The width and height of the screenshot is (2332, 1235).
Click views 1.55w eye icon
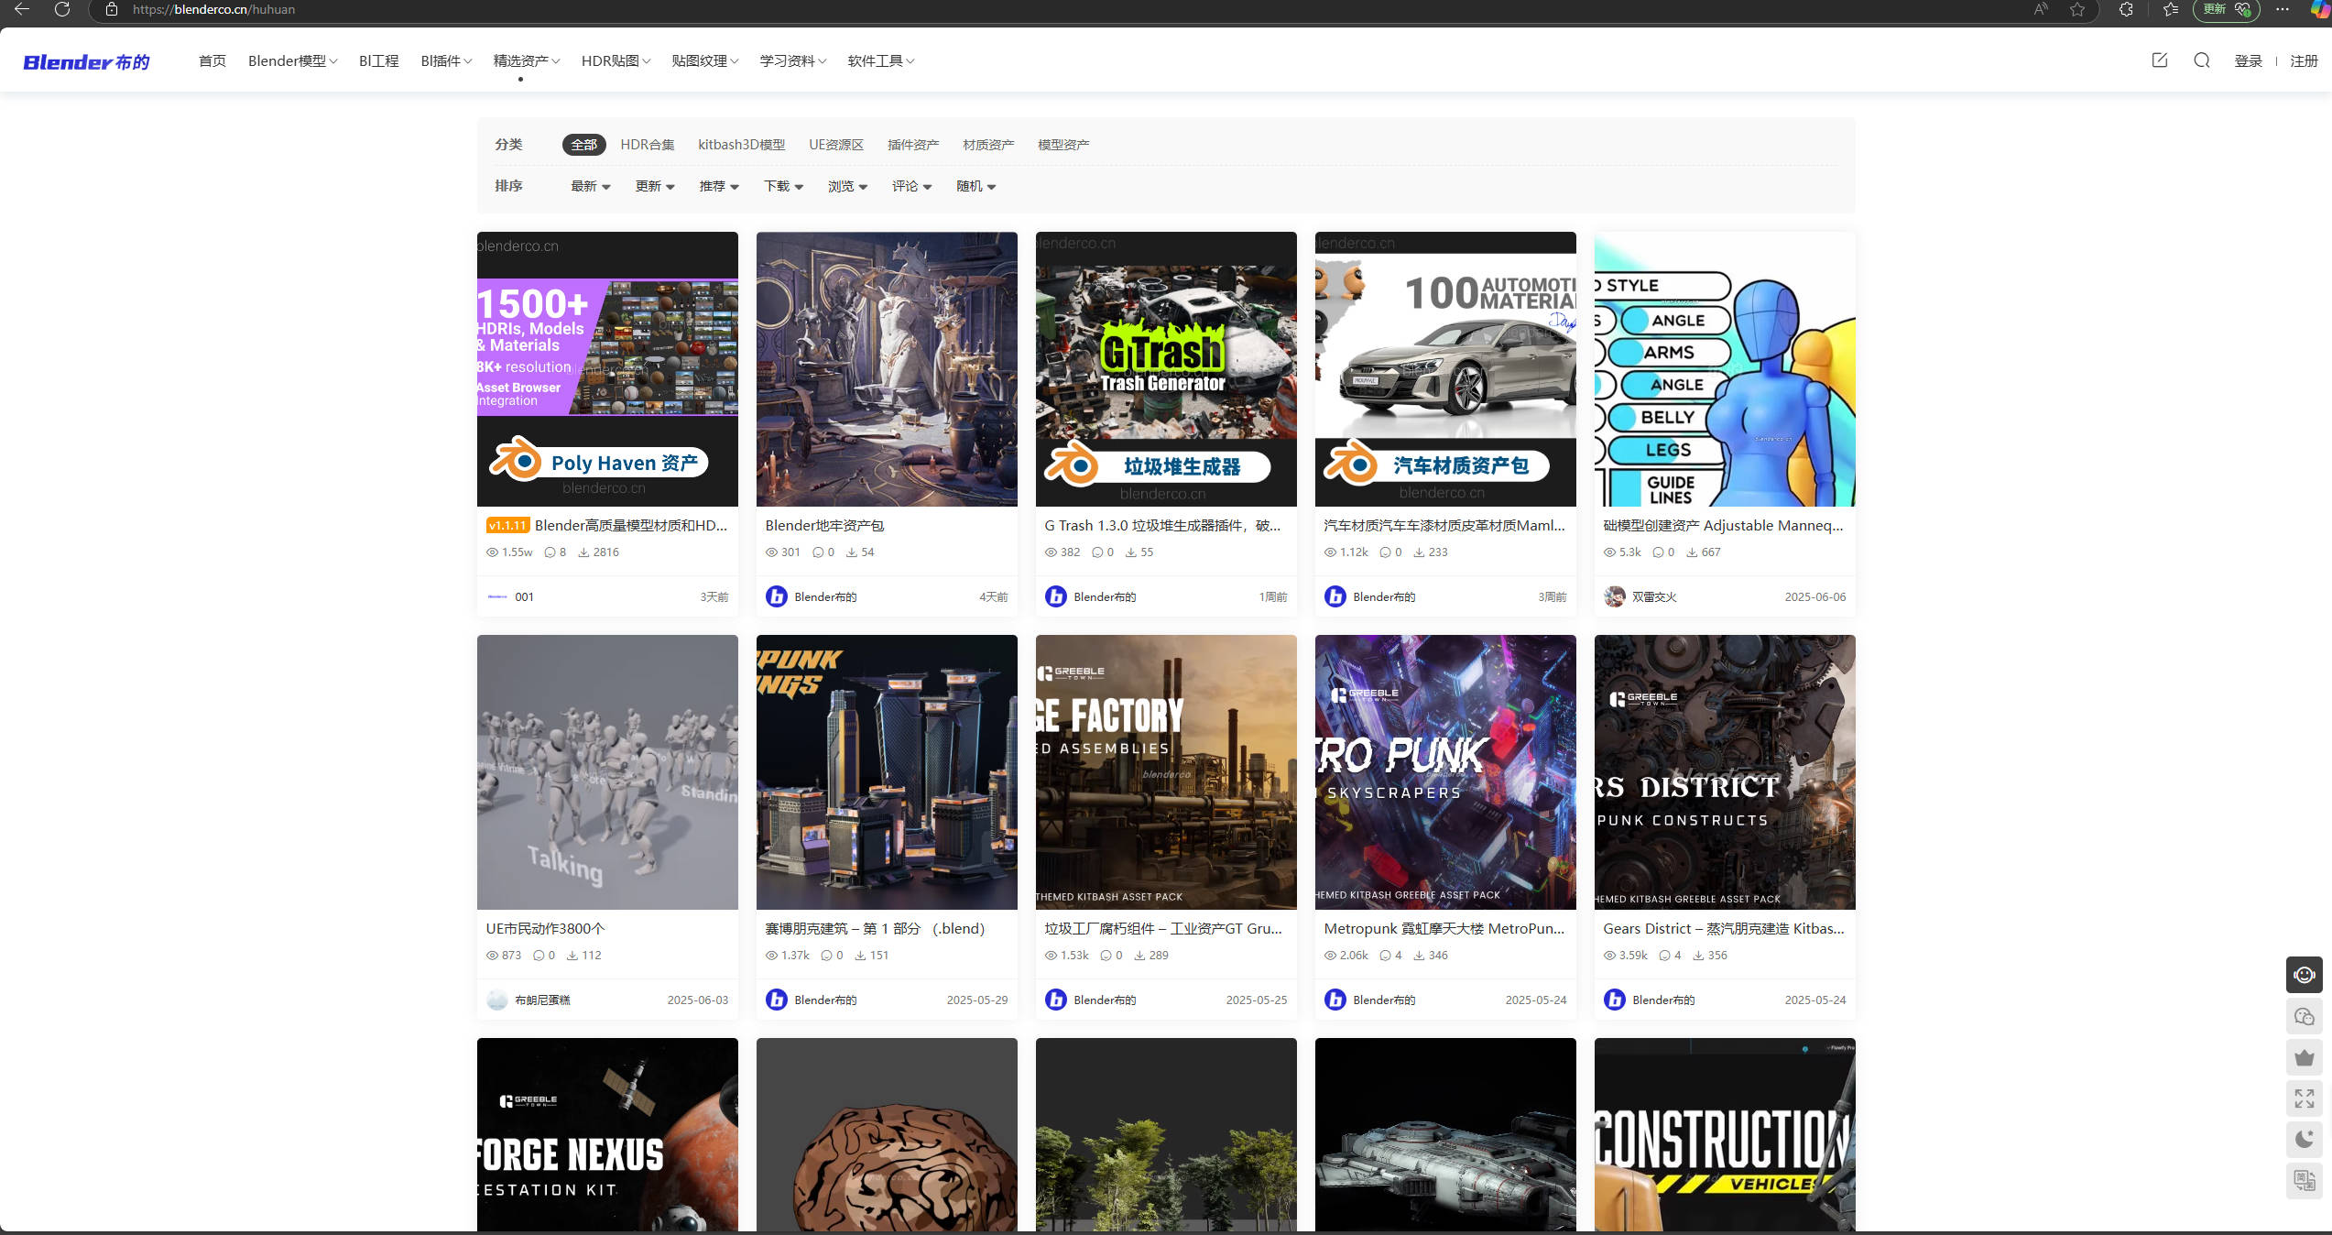tap(492, 552)
